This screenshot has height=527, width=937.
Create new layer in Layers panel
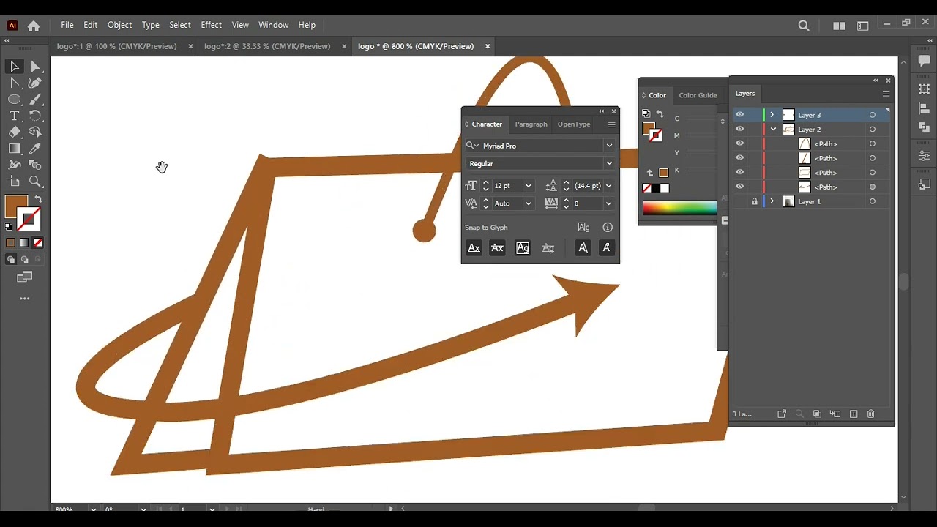(853, 414)
